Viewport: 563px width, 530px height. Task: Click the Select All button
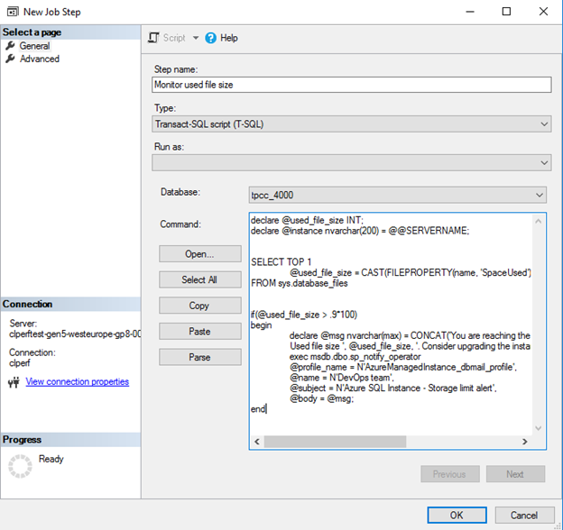click(x=200, y=279)
